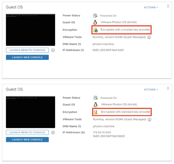Screen dimensions: 174x164
Task: Click 'Guest OS' heading of top card
Action: pyautogui.click(x=14, y=7)
